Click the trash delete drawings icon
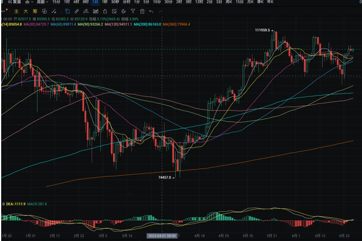 tap(142, 11)
